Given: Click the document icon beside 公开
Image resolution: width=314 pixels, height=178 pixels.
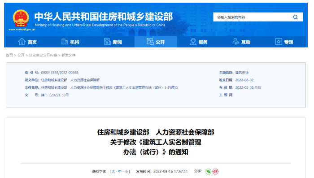Looking at the screenshot, I should 150,41.
